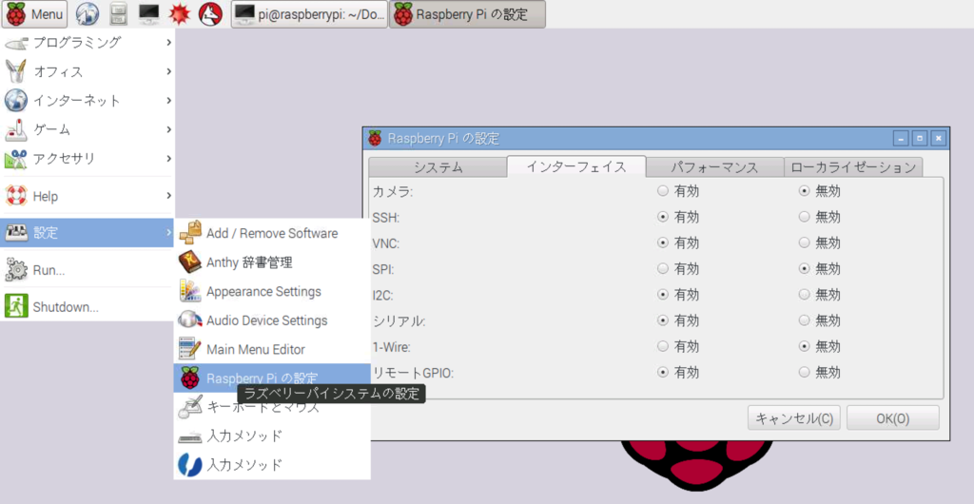This screenshot has height=504, width=974.
Task: Click the プログラミング menu icon
Action: (16, 43)
